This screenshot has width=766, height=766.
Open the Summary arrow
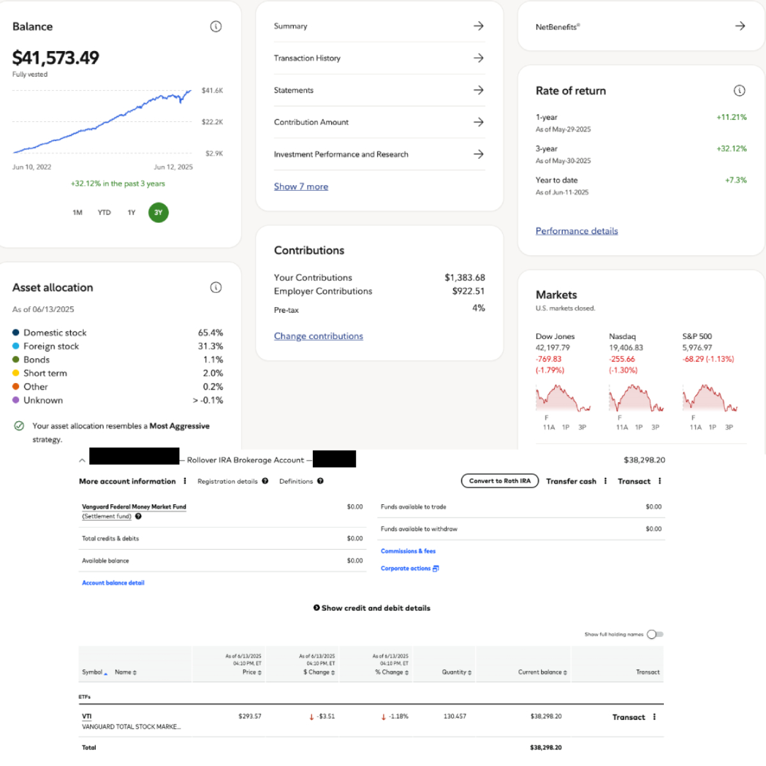(x=478, y=26)
